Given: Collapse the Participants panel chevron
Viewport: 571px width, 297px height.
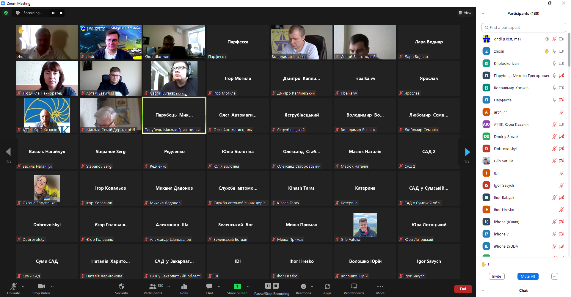Looking at the screenshot, I should [x=483, y=14].
